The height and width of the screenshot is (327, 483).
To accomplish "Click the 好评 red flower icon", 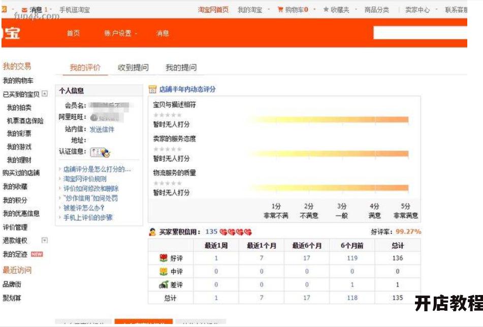I will click(x=164, y=258).
